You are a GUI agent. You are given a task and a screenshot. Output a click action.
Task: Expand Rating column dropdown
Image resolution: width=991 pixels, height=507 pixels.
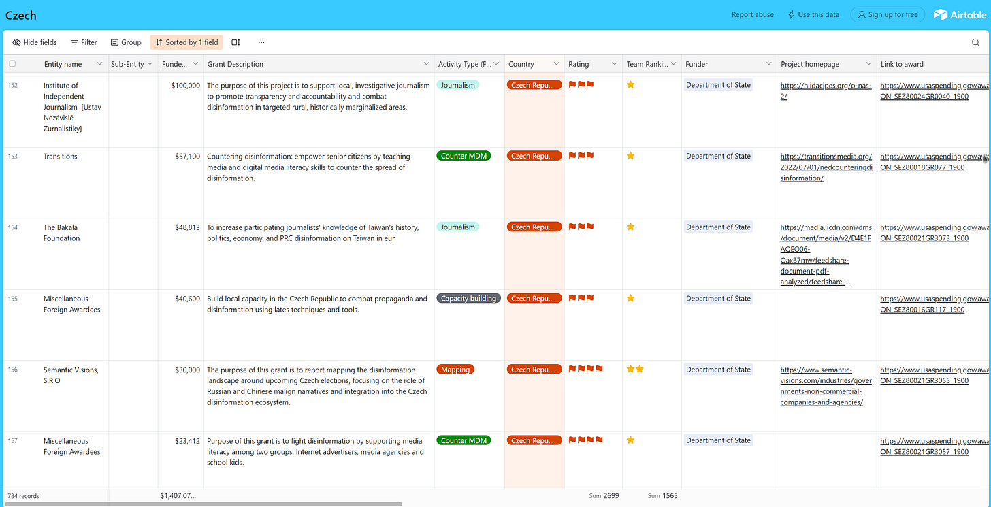click(615, 64)
